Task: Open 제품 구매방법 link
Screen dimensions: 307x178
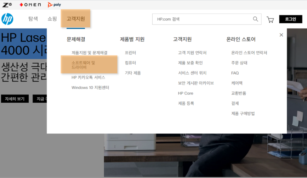Action: point(243,114)
